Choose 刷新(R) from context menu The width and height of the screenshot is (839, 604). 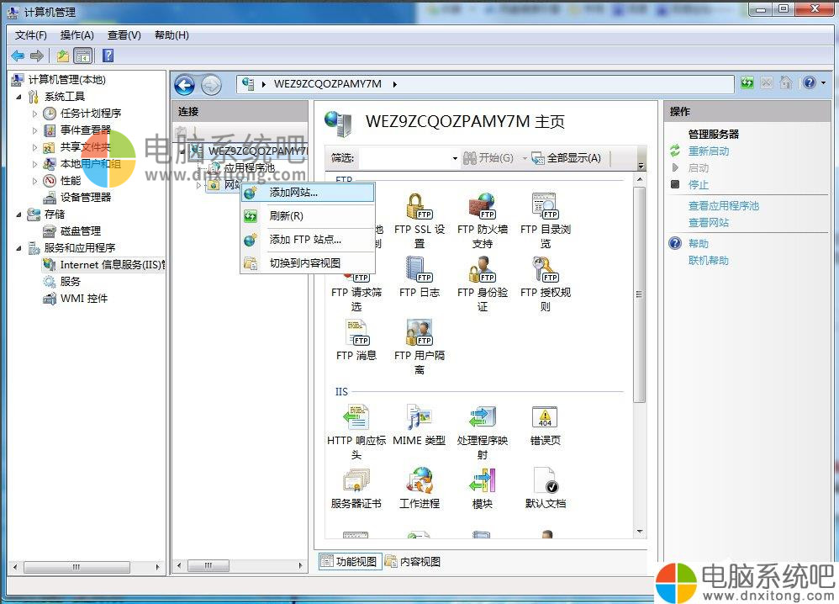click(x=308, y=216)
